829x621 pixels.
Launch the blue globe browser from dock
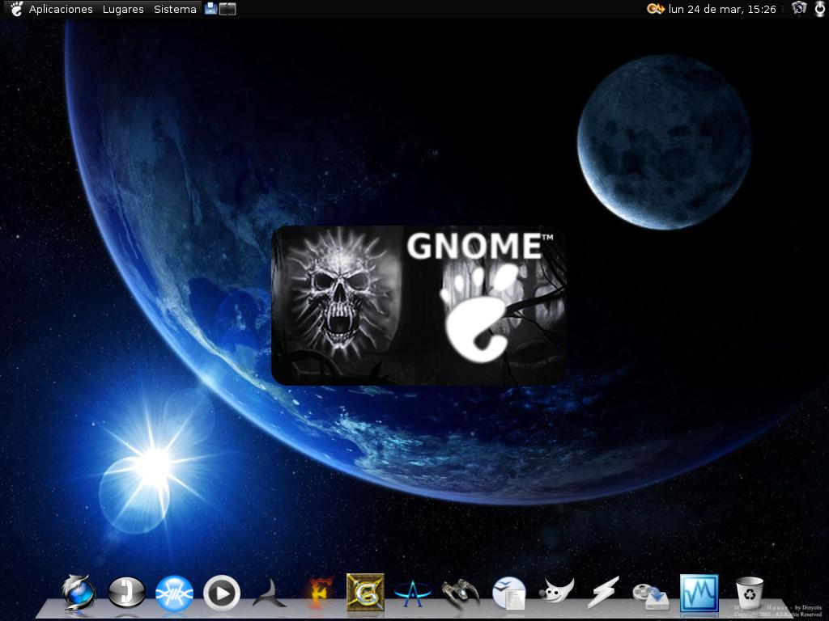(79, 593)
